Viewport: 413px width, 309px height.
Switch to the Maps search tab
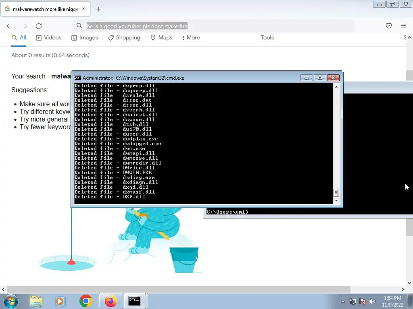click(161, 38)
